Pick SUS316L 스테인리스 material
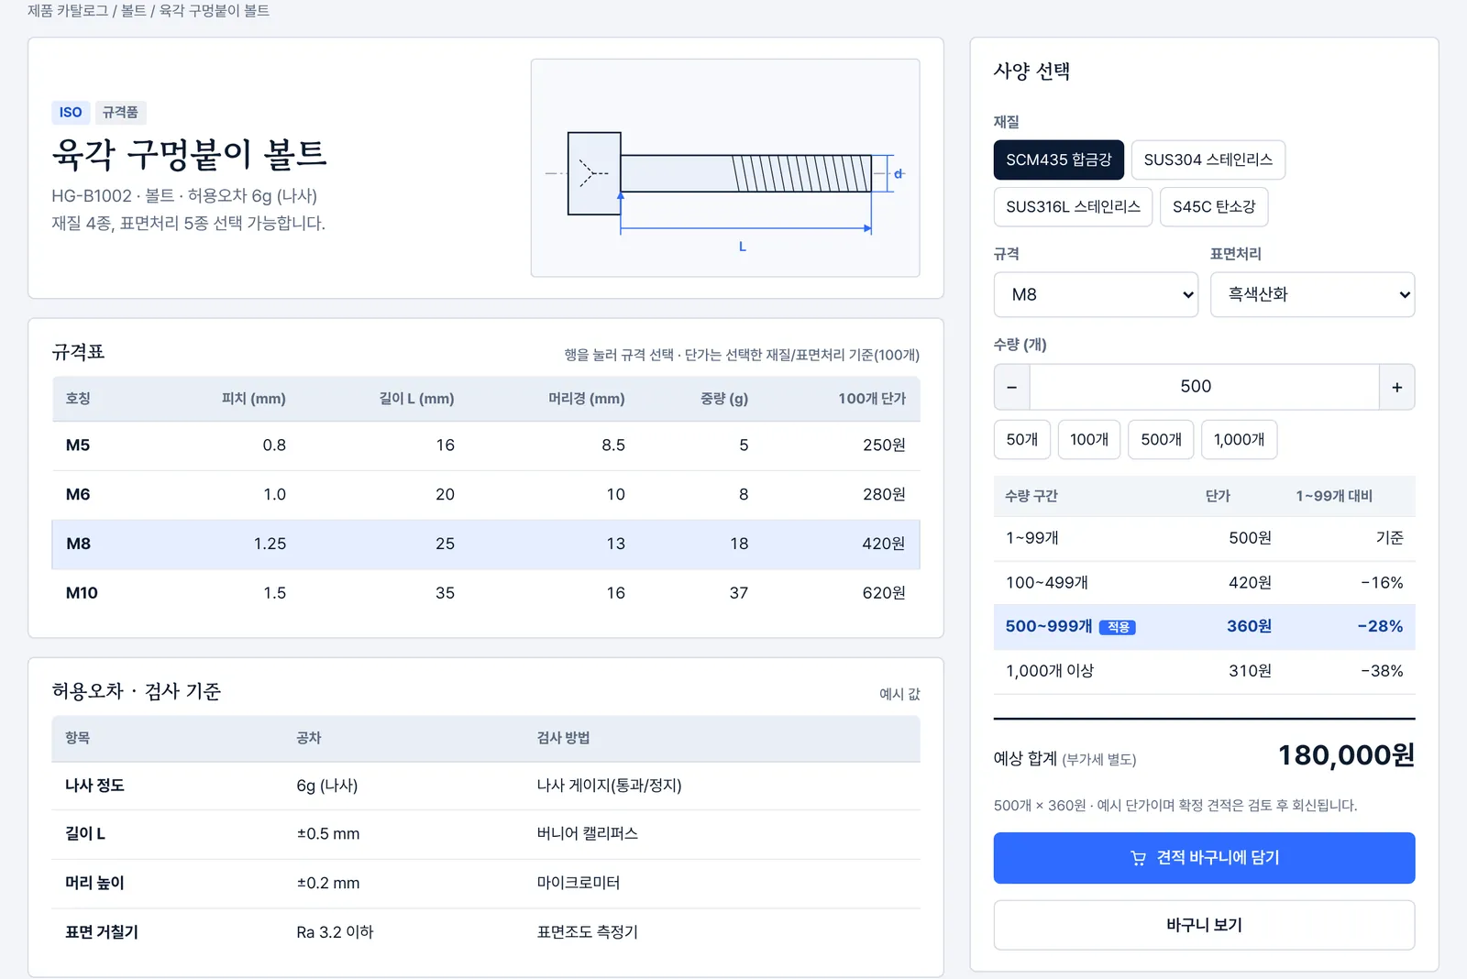Image resolution: width=1467 pixels, height=979 pixels. 1073,206
